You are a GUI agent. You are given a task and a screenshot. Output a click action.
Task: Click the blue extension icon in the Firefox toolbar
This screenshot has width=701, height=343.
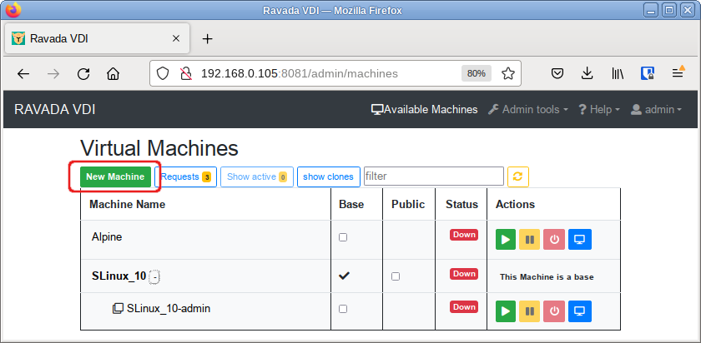tap(648, 73)
